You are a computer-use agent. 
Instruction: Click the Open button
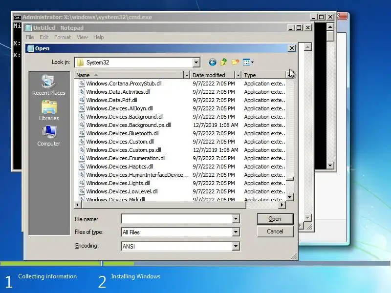[x=275, y=219]
